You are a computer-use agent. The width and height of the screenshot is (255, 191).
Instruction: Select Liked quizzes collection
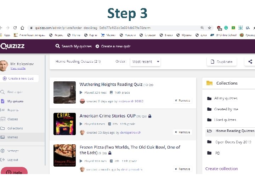point(221,120)
